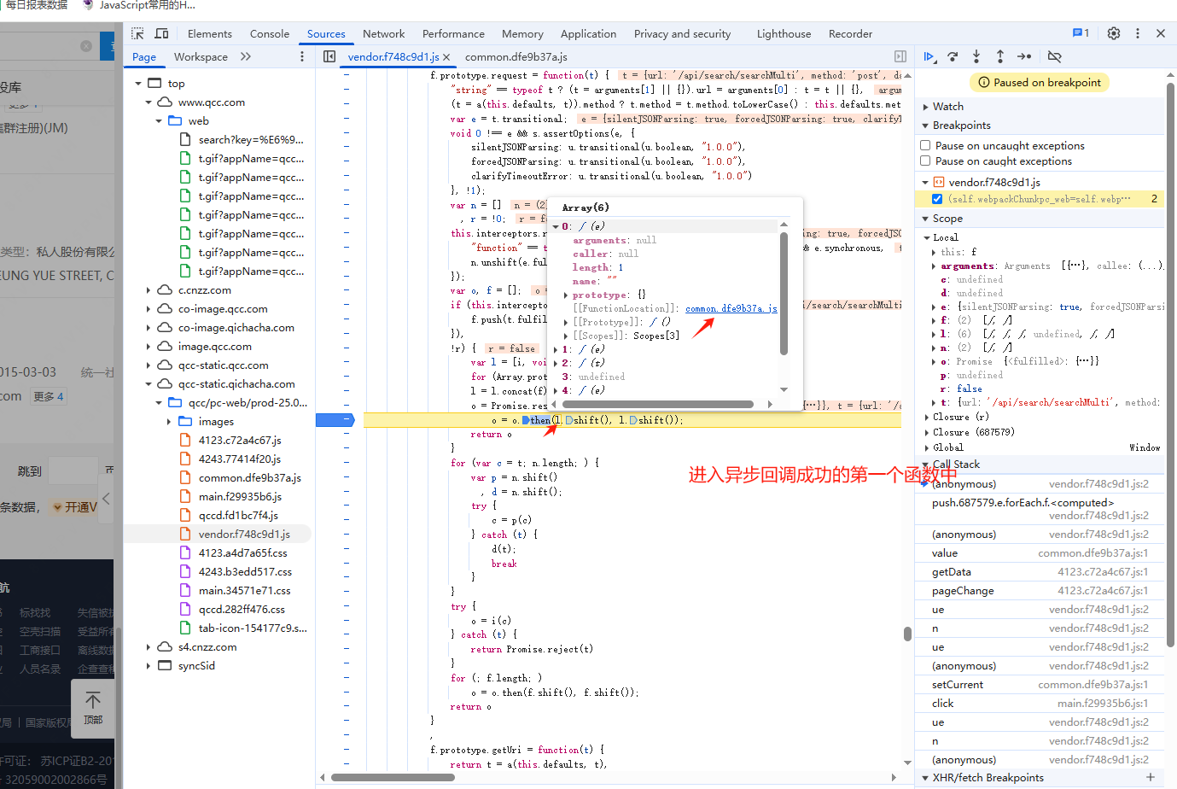Step over next function call
The image size is (1177, 789).
coord(953,56)
